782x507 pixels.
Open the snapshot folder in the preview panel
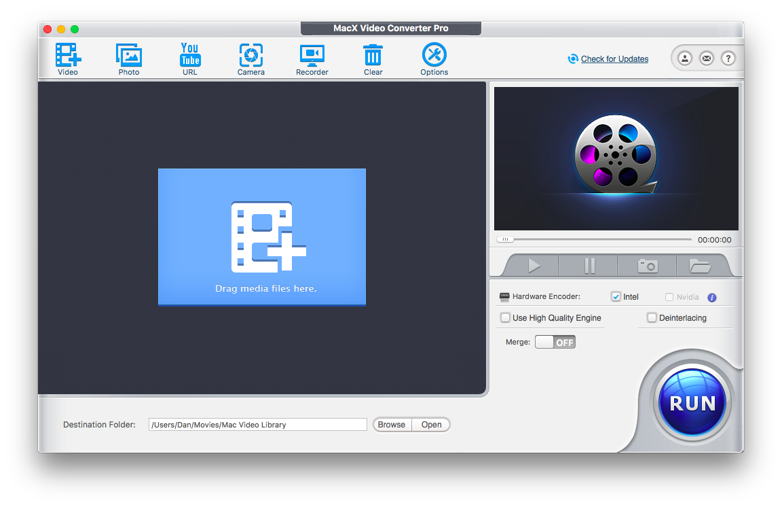point(701,266)
